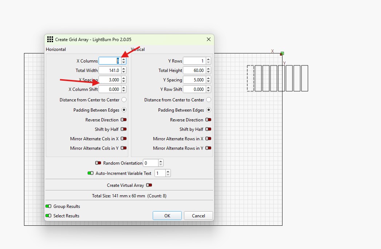Toggle Select Results switch
Screen dimensions: 381x249
48,216
